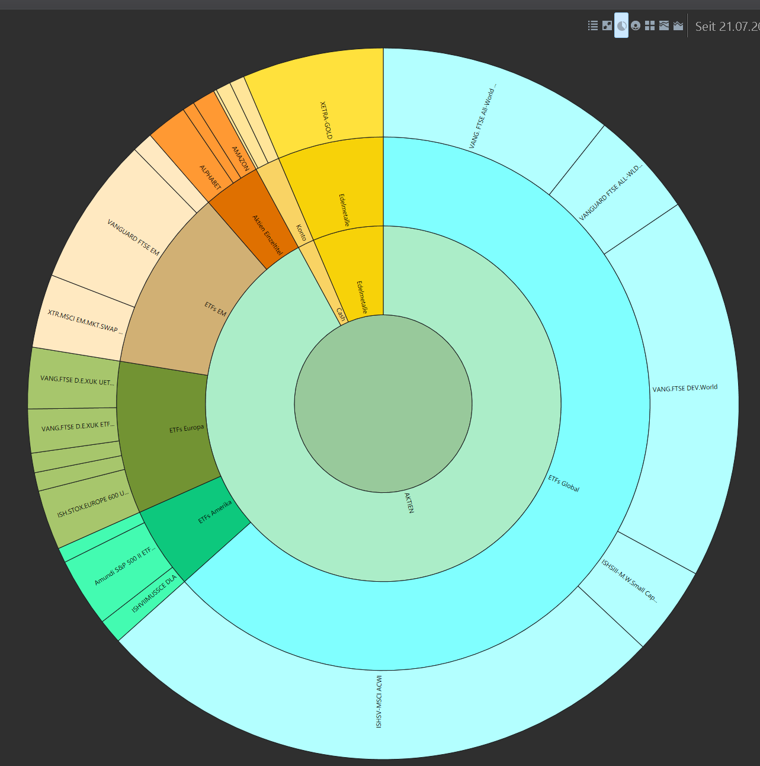Viewport: 760px width, 766px height.
Task: Show the stacked line chart view icon
Action: 664,25
